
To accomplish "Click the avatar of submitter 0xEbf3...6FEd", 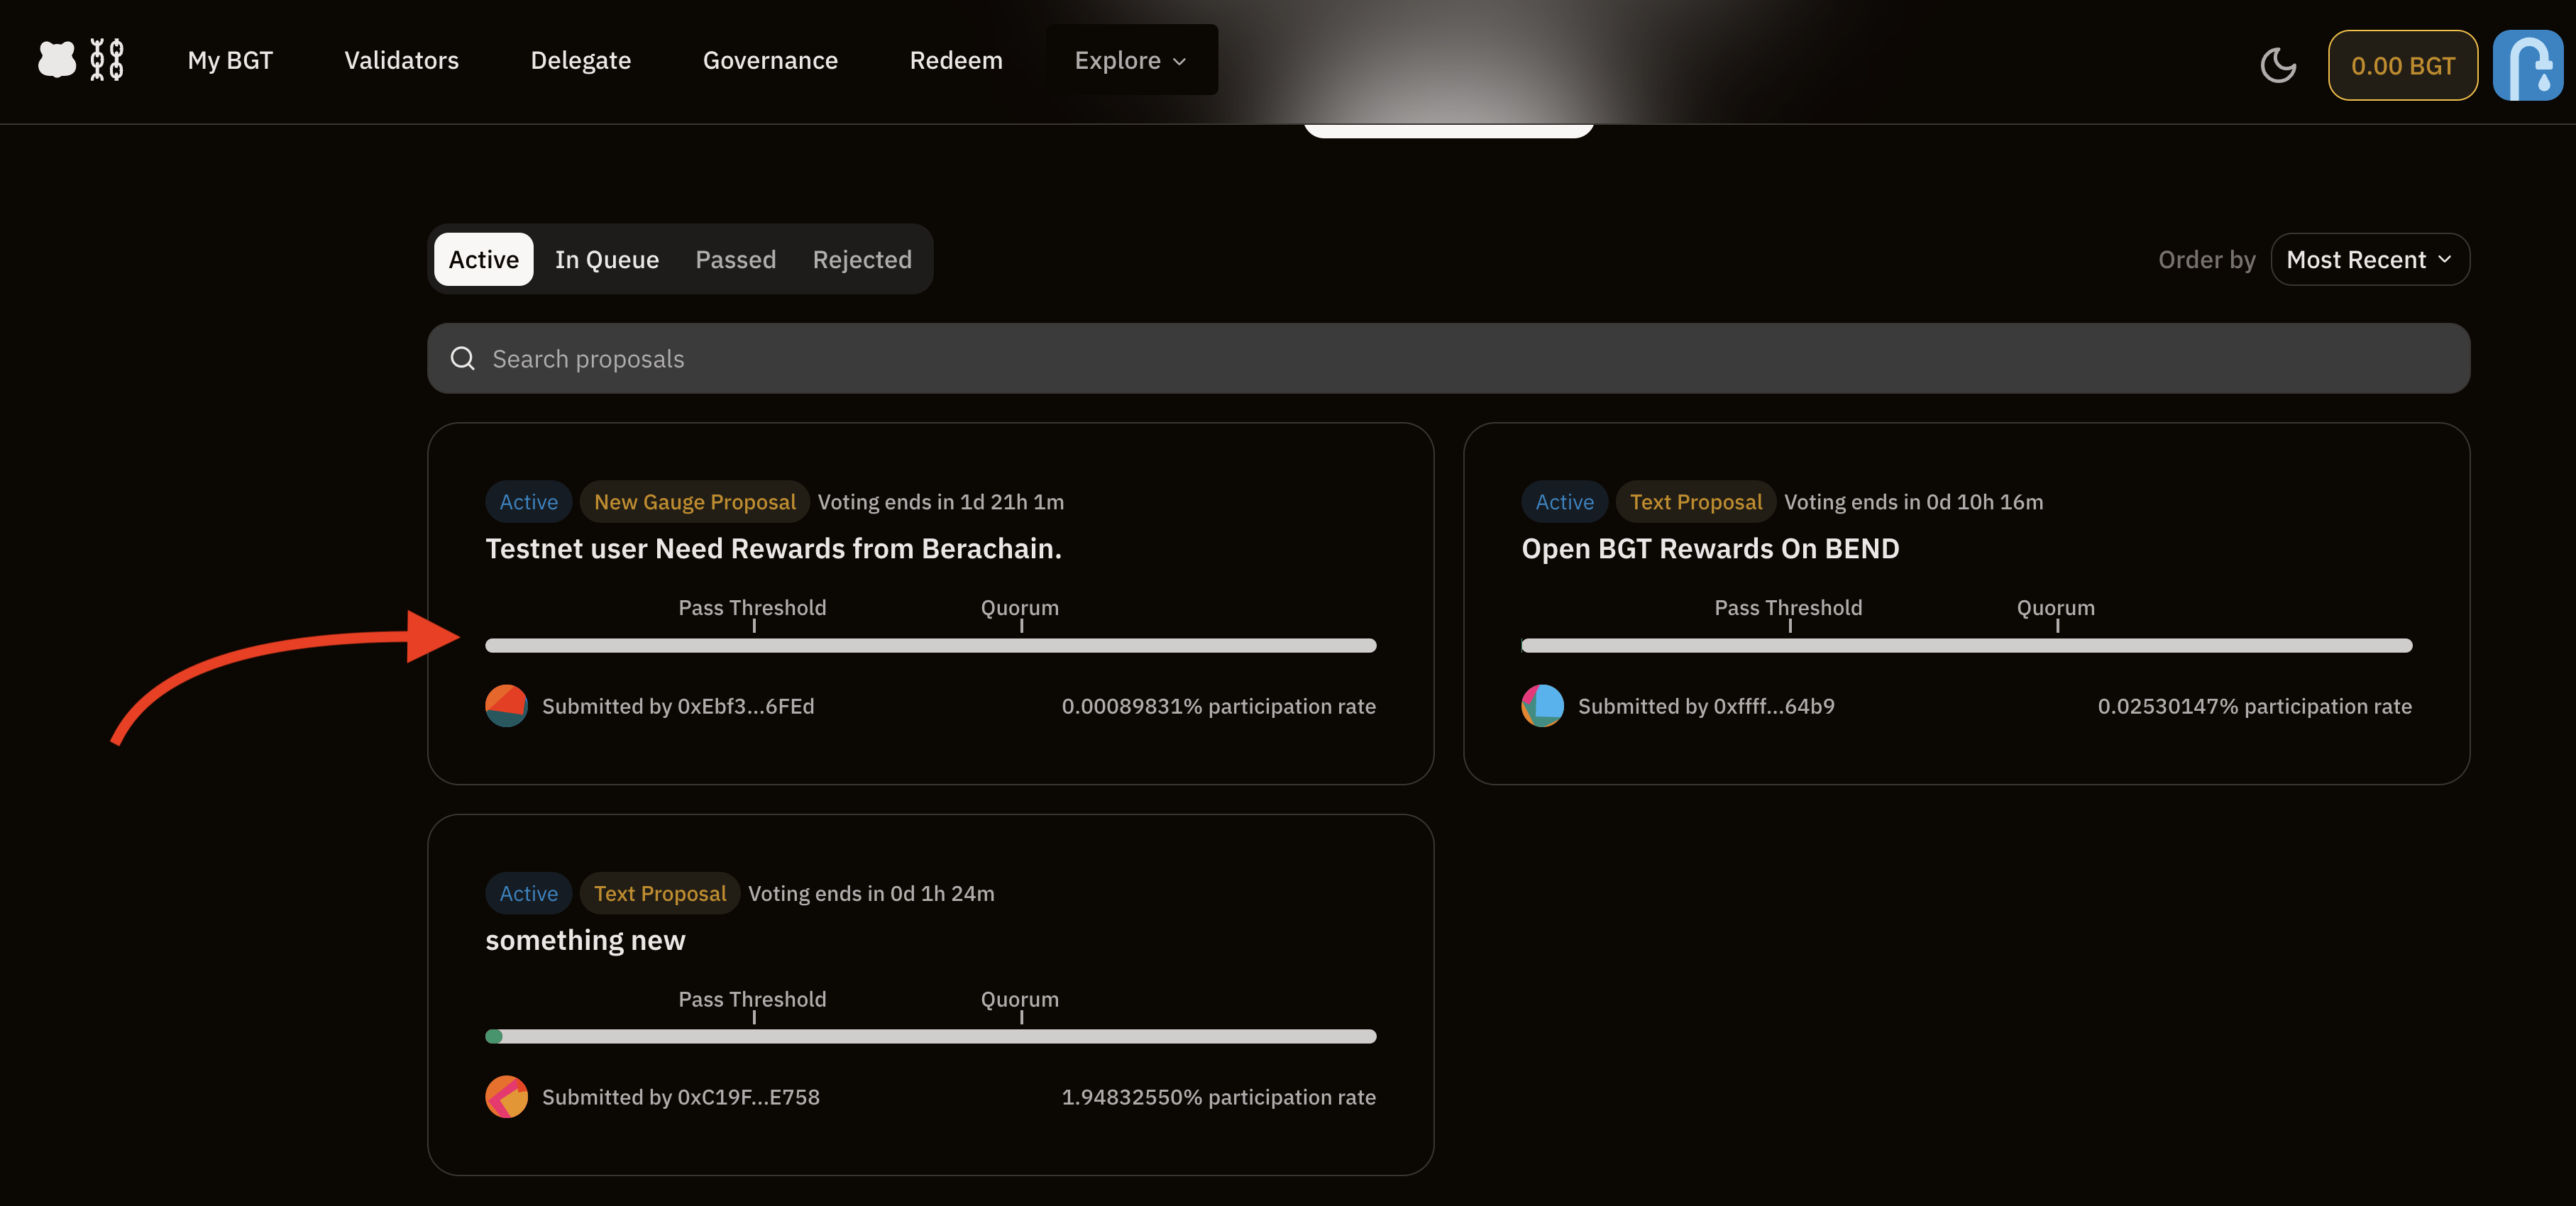I will (506, 706).
